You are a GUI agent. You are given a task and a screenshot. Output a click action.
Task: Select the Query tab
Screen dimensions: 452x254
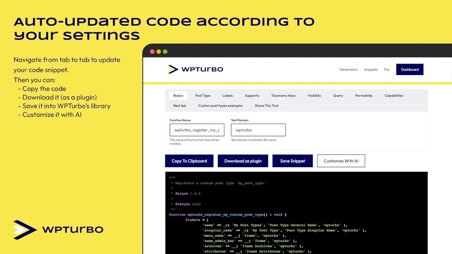(x=338, y=95)
